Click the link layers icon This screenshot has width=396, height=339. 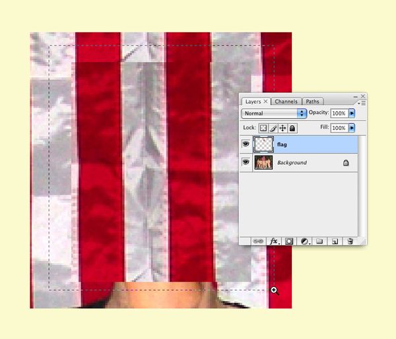click(259, 241)
